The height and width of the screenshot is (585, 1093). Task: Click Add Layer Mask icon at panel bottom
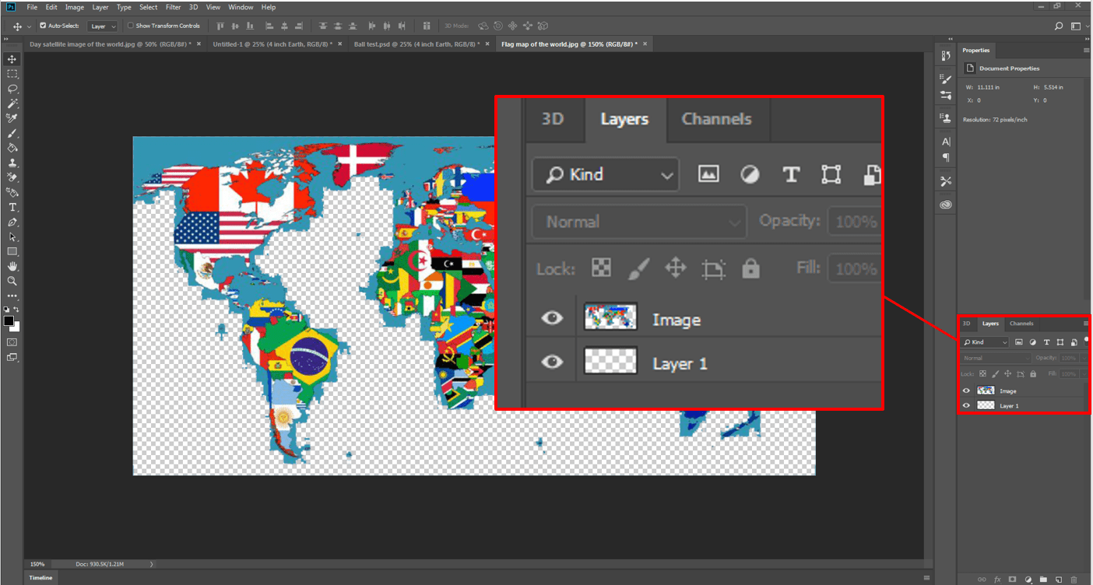point(1012,579)
